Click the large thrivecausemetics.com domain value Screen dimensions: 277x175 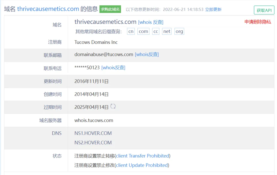point(105,22)
